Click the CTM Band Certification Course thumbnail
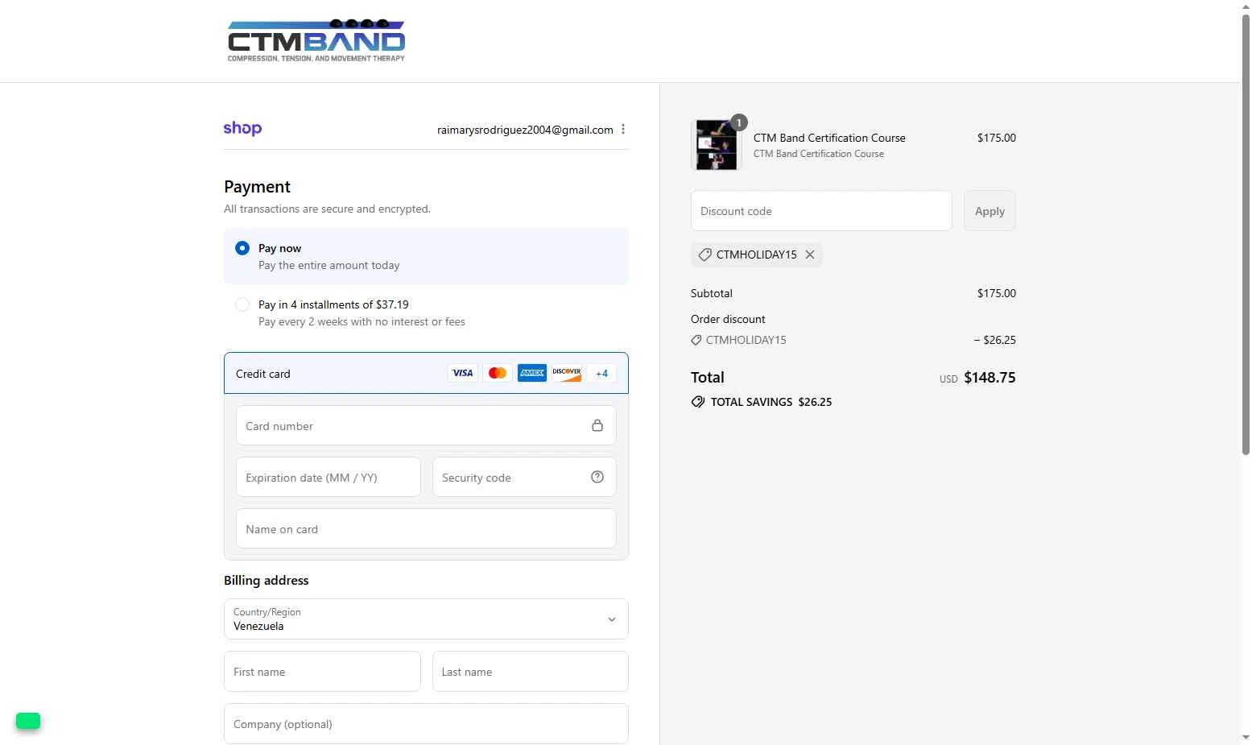This screenshot has width=1252, height=745. pos(716,145)
